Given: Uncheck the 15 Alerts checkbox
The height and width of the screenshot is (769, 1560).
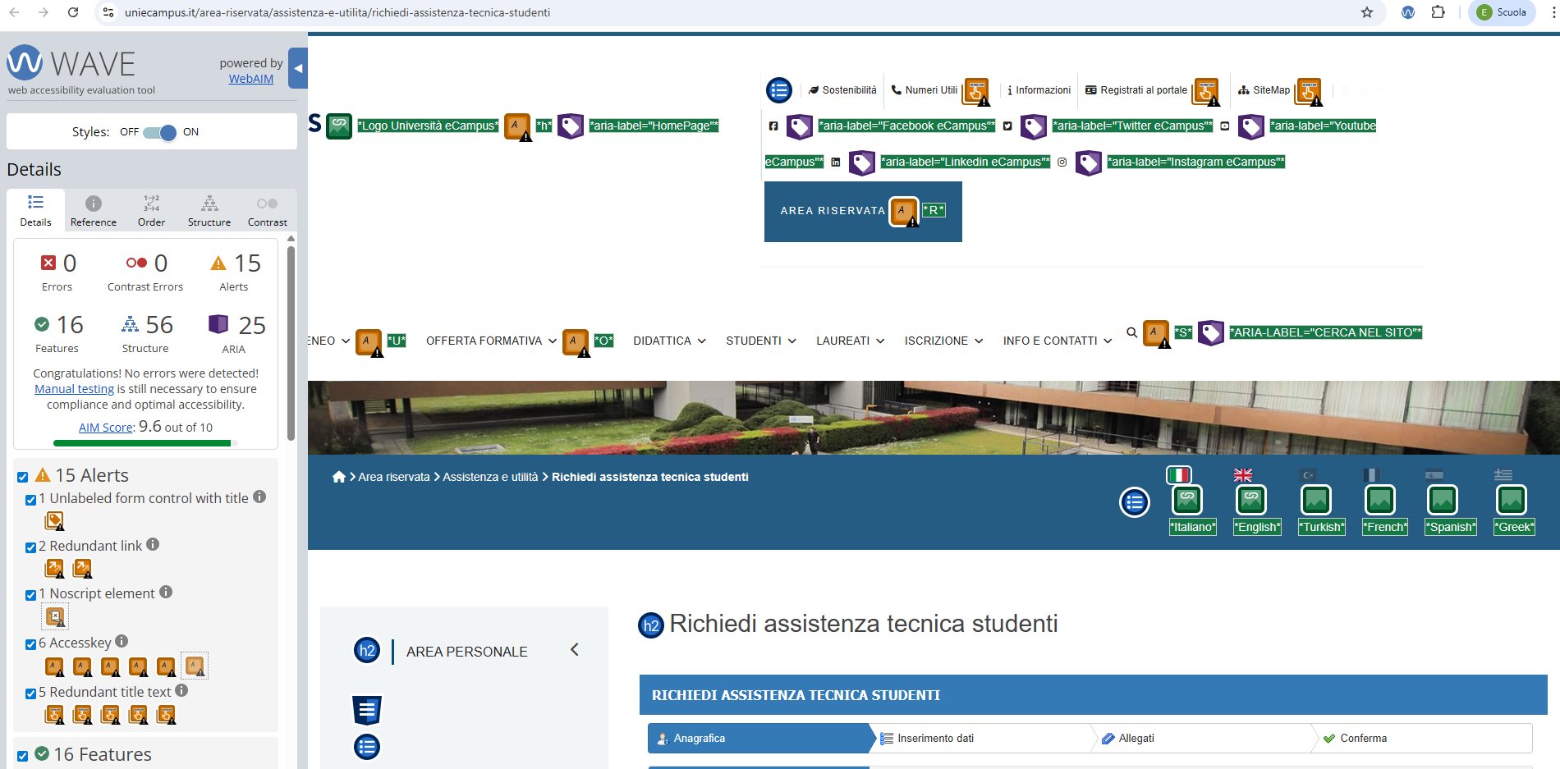Looking at the screenshot, I should [23, 477].
